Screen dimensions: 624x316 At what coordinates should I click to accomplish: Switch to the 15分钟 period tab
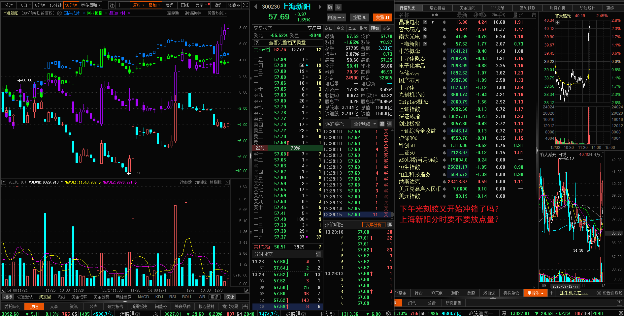point(56,5)
